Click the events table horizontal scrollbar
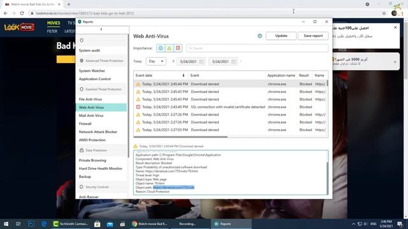 click(180, 137)
